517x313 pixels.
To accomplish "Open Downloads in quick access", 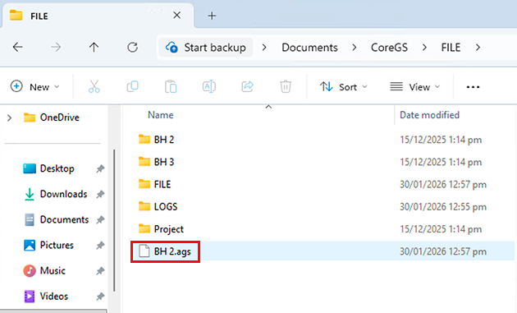I will [x=56, y=194].
